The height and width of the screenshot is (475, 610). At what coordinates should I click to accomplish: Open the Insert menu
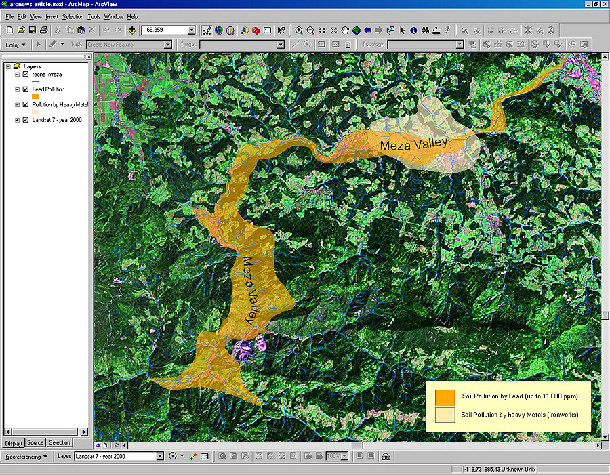(x=52, y=17)
